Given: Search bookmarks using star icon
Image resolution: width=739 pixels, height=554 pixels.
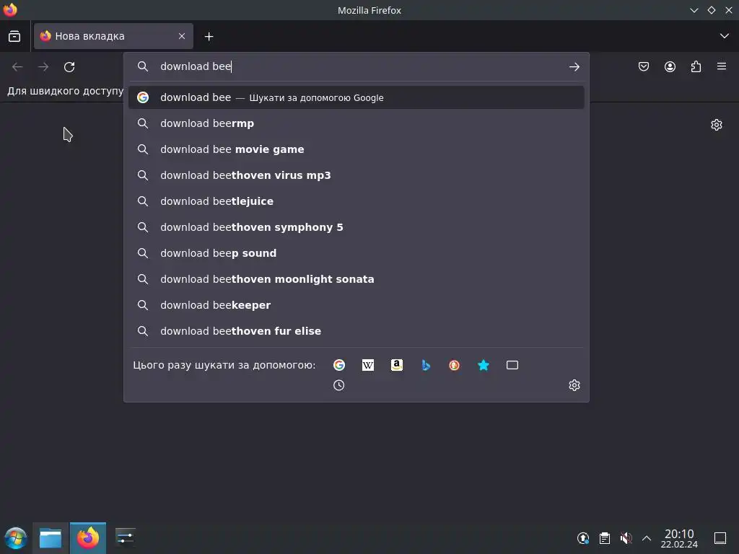Looking at the screenshot, I should (483, 365).
